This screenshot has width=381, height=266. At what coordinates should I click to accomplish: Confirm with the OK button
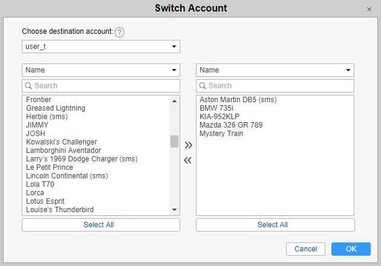pyautogui.click(x=351, y=249)
